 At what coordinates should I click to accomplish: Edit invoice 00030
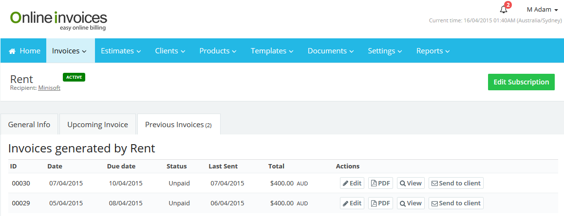point(352,183)
